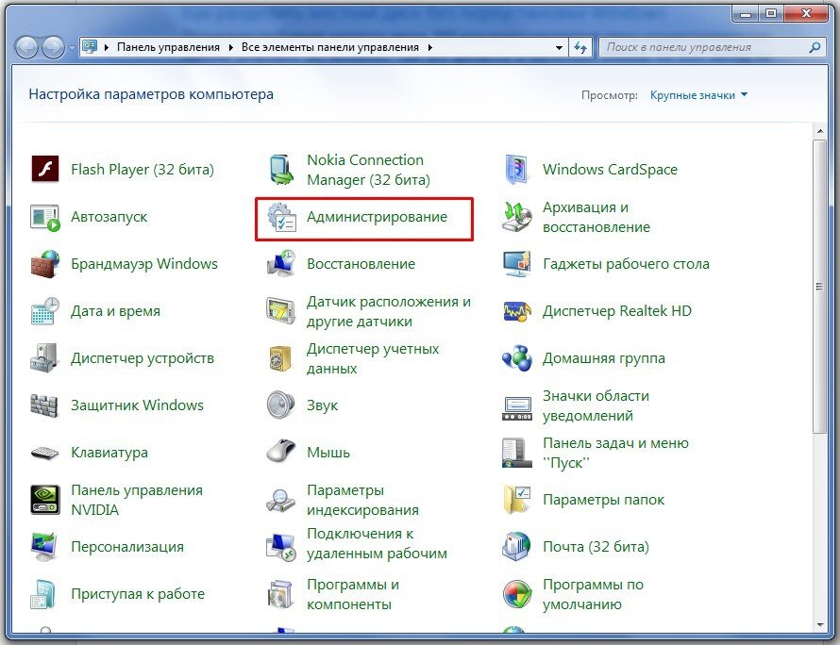Click the refresh button beside address bar
Image resolution: width=840 pixels, height=645 pixels.
tap(580, 48)
